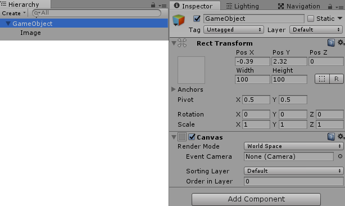345x206 pixels.
Task: Click the Height field
Action: coord(289,79)
